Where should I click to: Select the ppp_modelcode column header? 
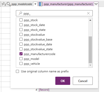coord(22,4)
